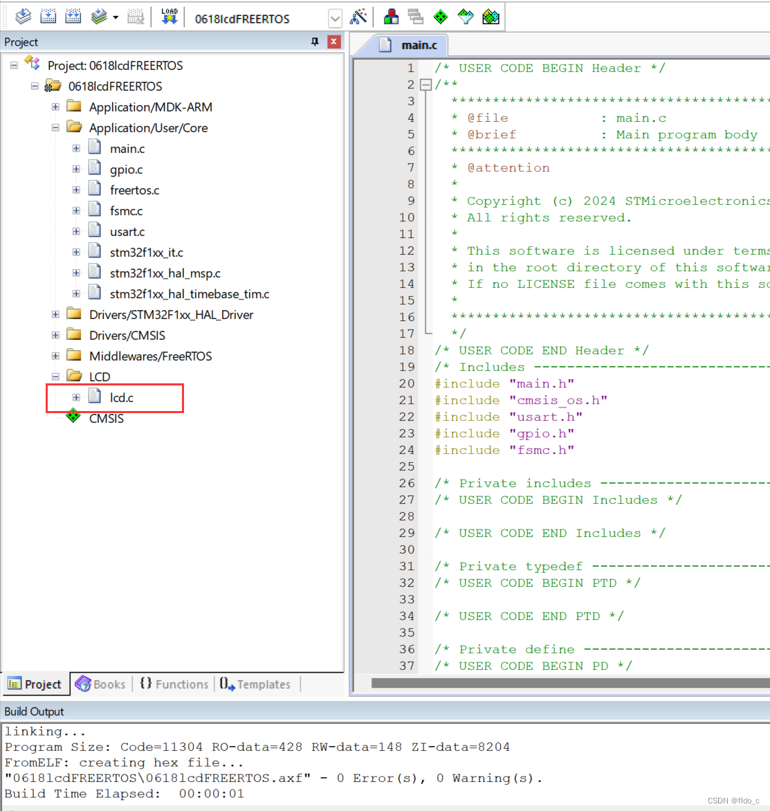
Task: Open the Manage Run-Time Environment dialog
Action: click(441, 17)
